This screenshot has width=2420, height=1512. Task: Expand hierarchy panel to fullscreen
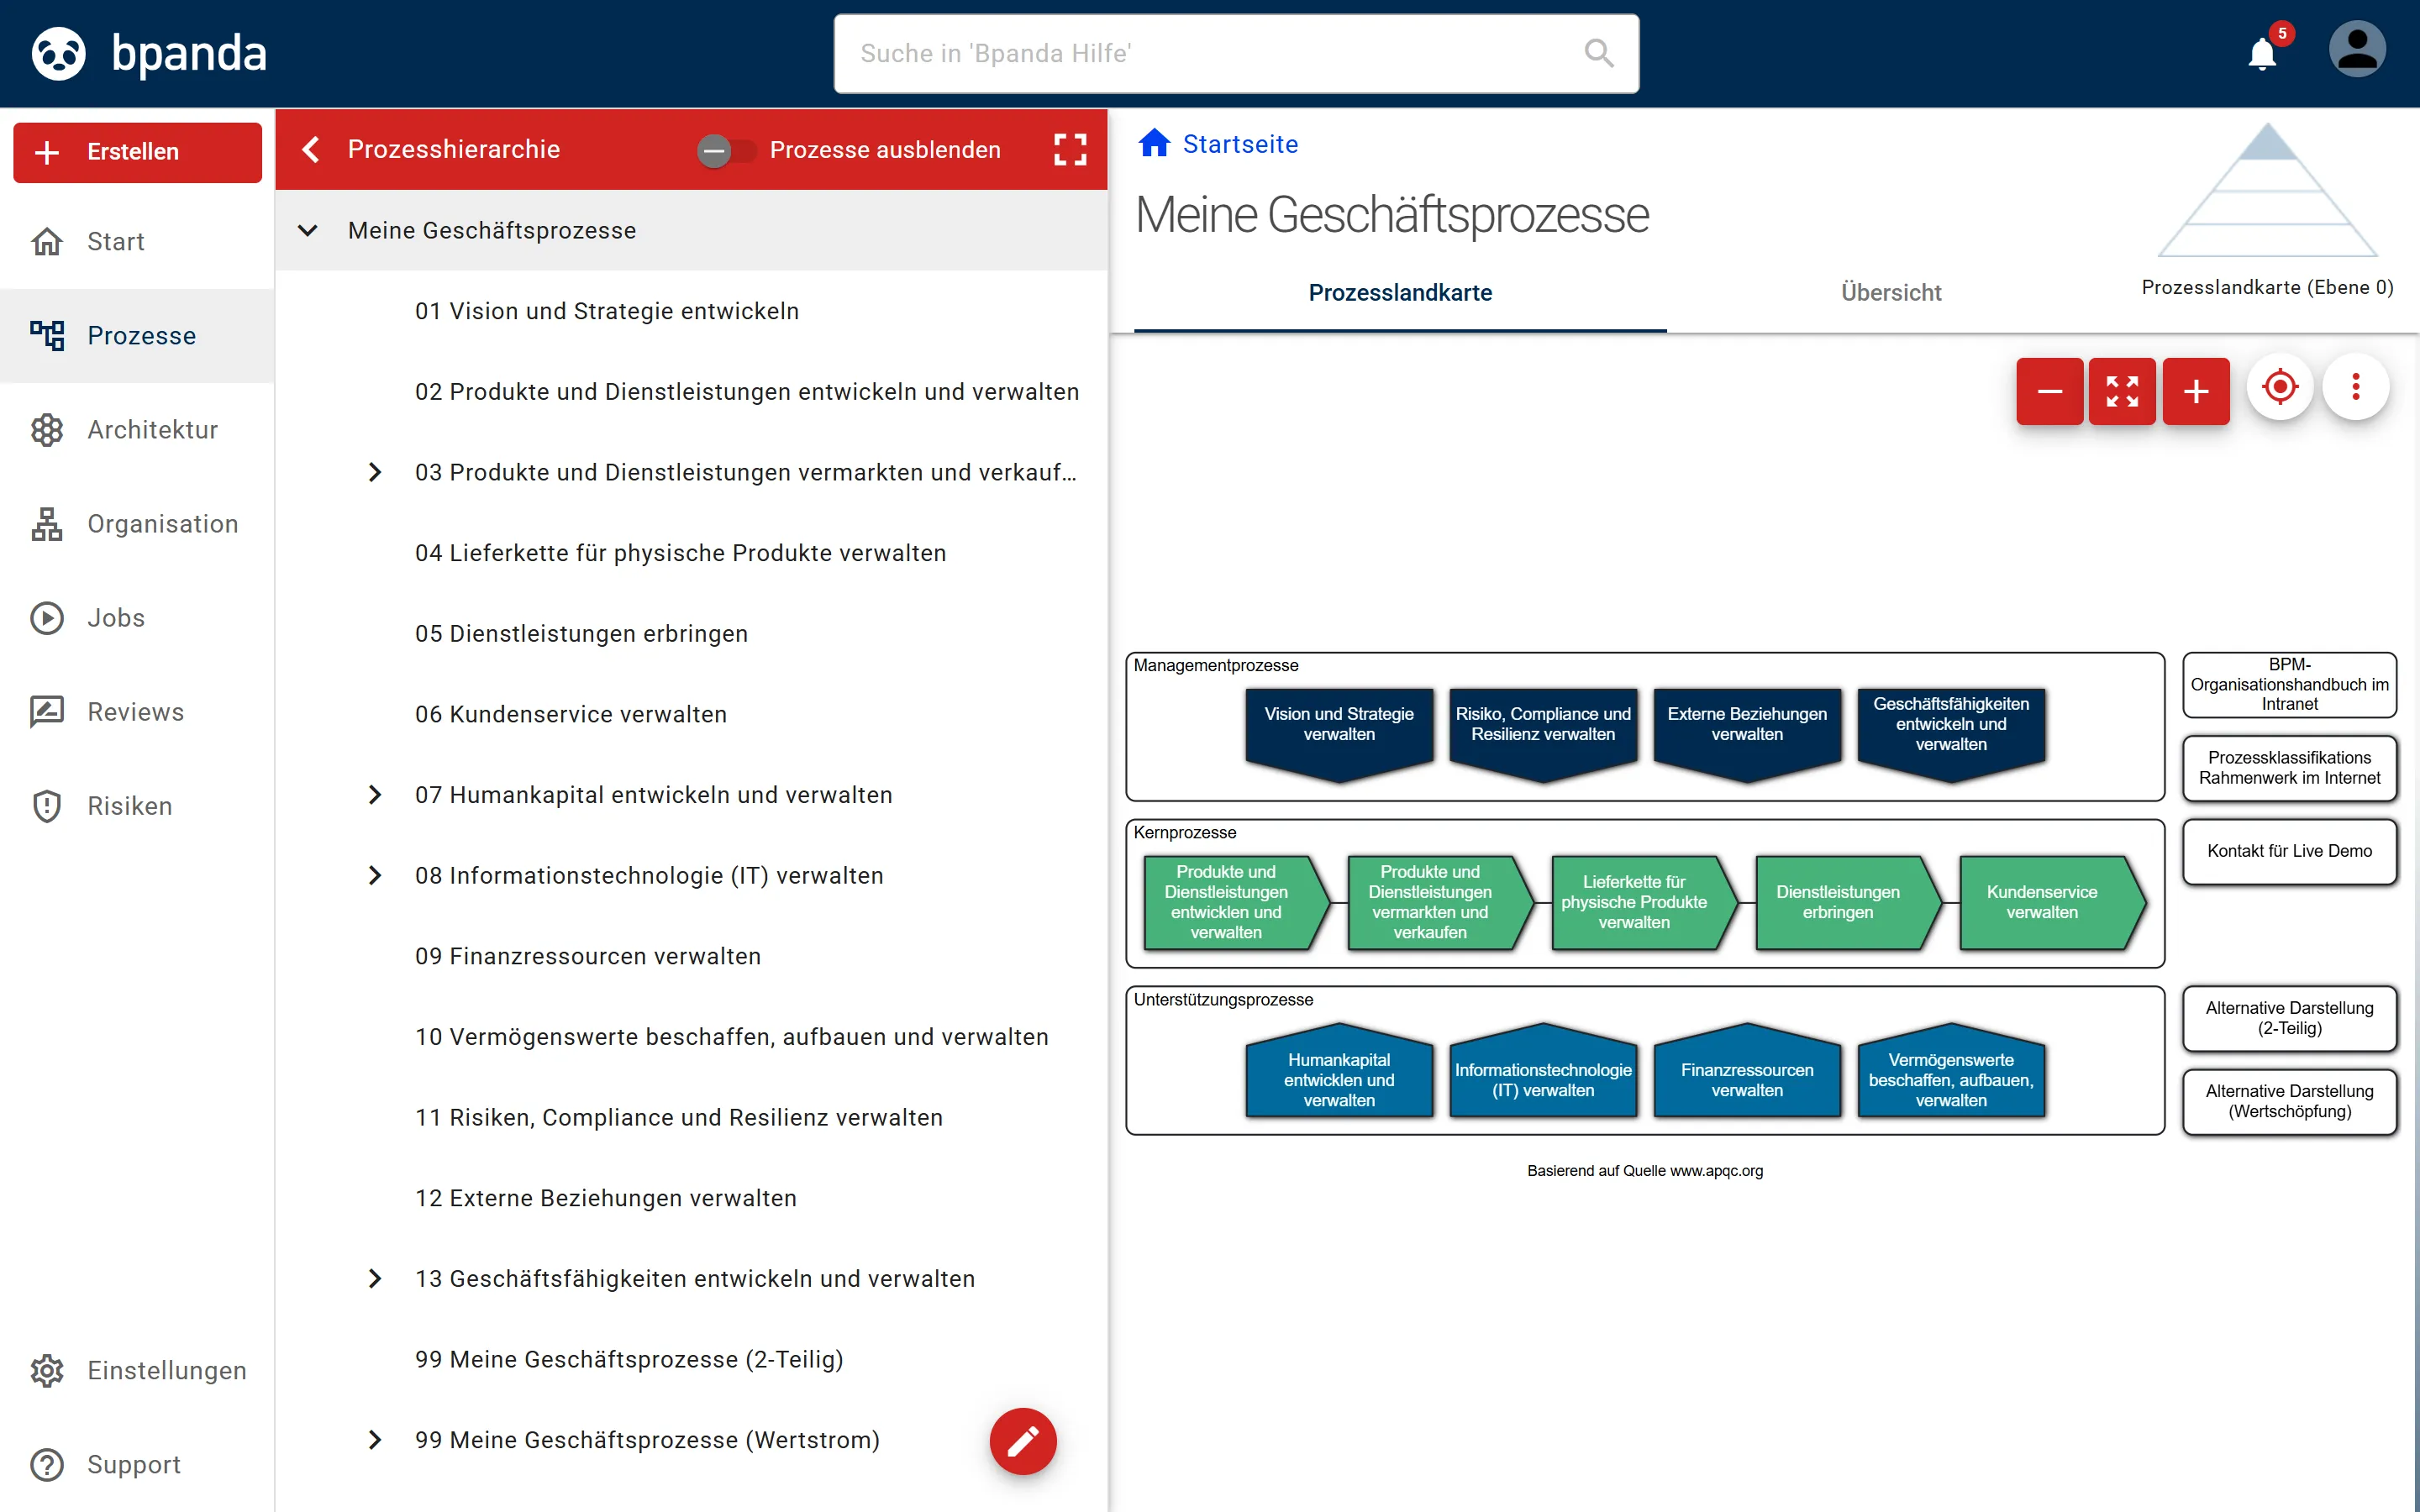pos(1070,150)
